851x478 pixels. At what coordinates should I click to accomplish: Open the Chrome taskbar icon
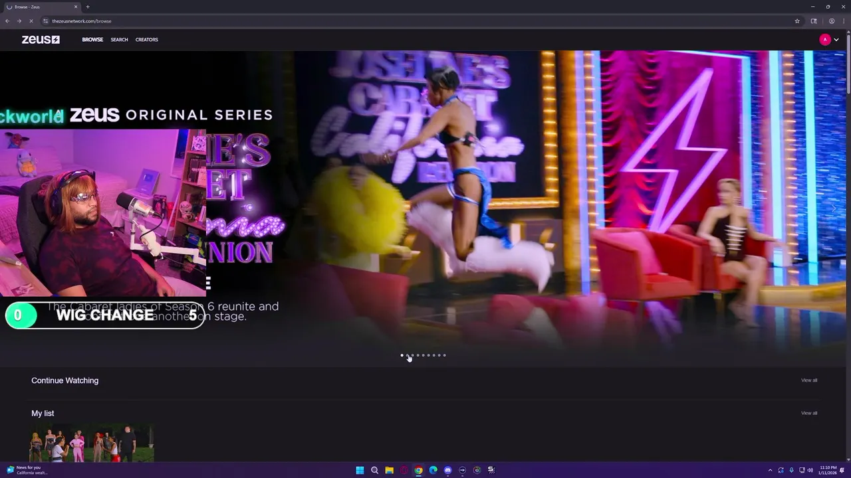click(418, 470)
